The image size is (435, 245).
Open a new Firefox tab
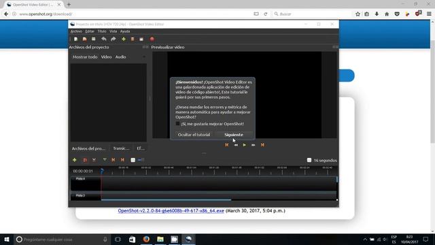69,5
